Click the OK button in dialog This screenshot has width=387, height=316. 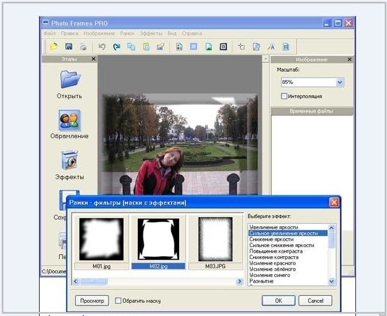(x=278, y=300)
